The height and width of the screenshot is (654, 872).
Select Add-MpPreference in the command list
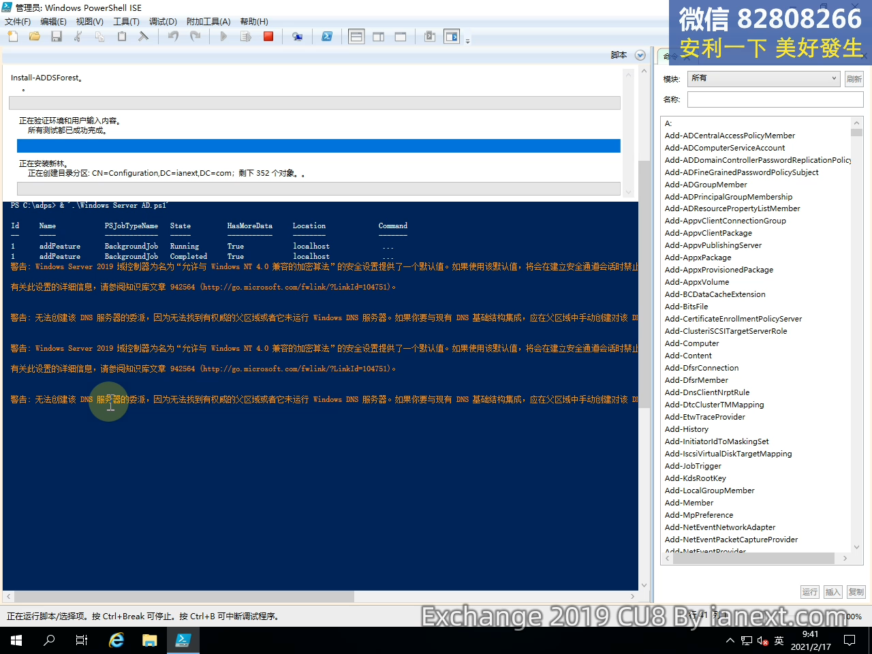699,515
